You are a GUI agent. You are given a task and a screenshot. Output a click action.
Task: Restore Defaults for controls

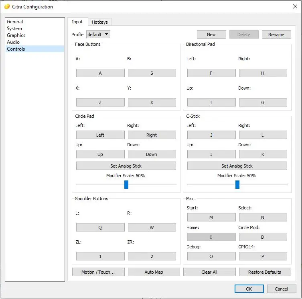[x=264, y=272]
